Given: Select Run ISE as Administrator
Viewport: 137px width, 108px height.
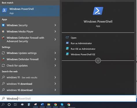Looking at the screenshot, I should (x=83, y=49).
